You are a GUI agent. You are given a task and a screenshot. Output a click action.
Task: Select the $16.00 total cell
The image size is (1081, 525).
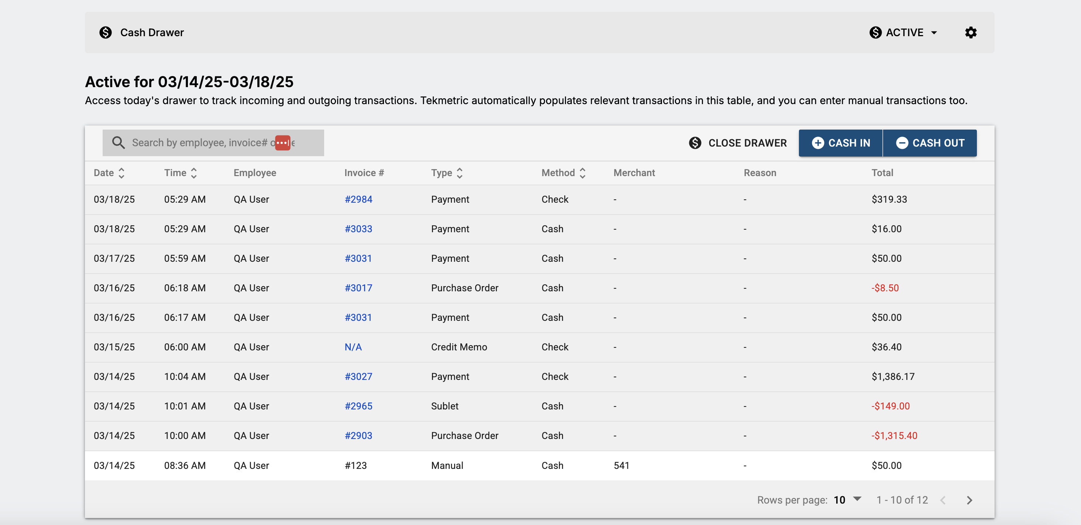coord(886,229)
